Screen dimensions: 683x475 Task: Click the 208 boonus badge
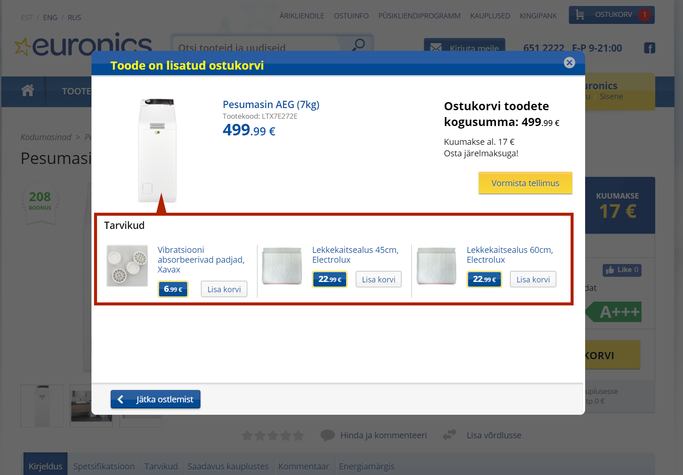(40, 202)
